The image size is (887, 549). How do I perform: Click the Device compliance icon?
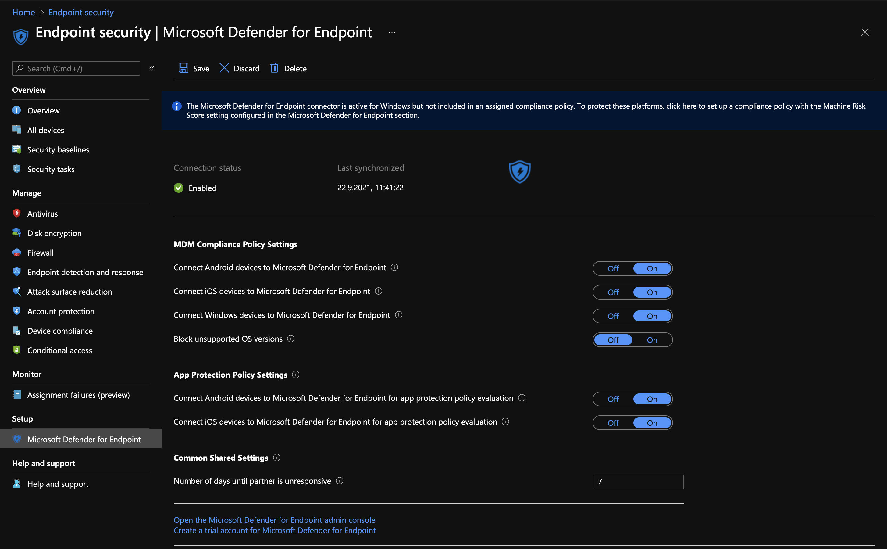click(x=17, y=330)
